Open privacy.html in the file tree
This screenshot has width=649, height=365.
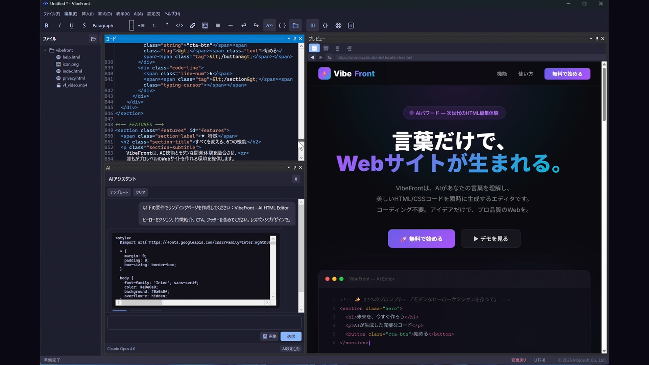tap(73, 78)
